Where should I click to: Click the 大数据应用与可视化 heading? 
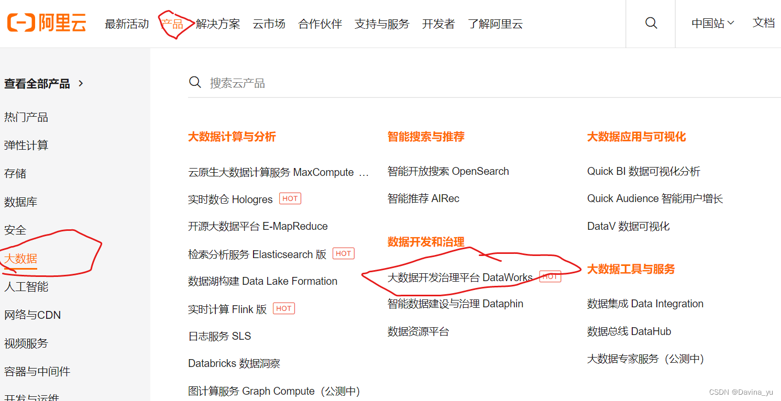[x=636, y=137]
